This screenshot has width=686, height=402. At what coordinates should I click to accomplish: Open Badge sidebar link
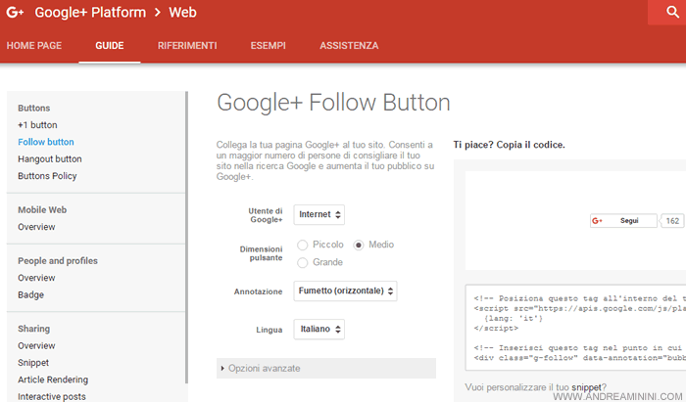pyautogui.click(x=30, y=295)
